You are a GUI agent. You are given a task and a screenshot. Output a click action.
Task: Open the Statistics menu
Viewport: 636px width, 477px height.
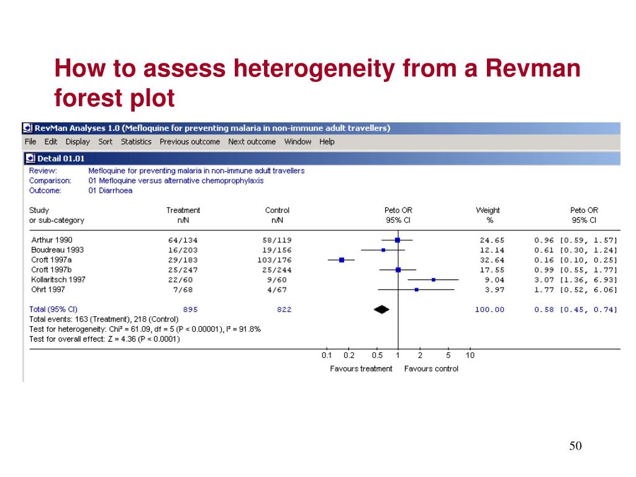tap(136, 142)
